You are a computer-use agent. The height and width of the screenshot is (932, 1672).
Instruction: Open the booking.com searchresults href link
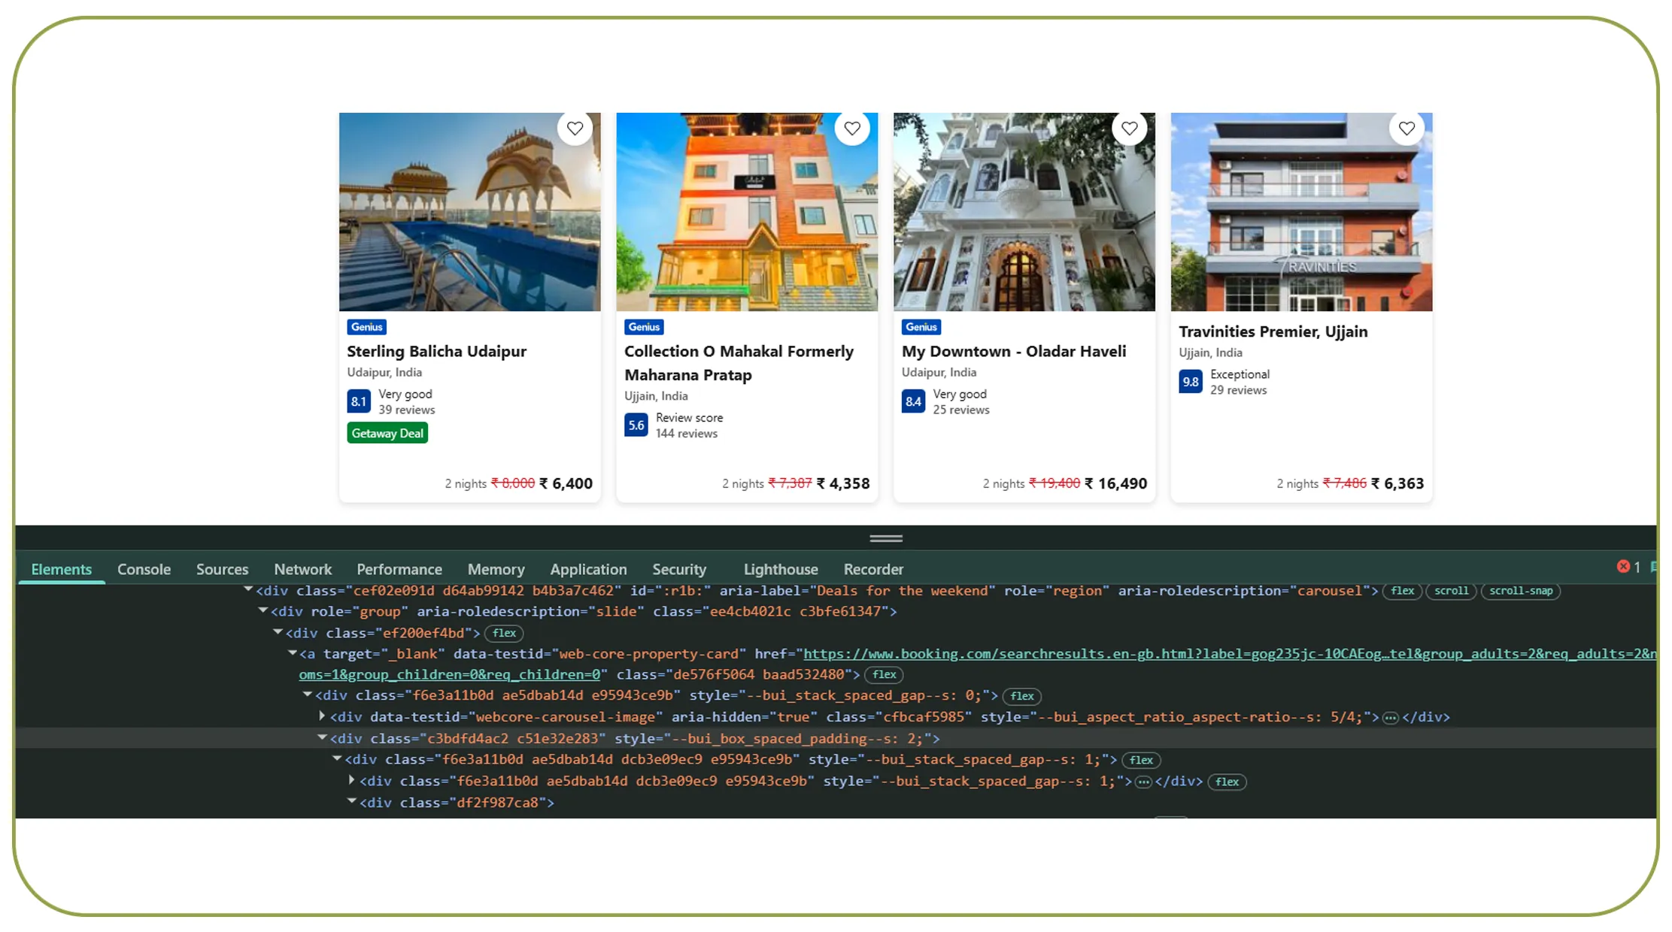(1229, 654)
